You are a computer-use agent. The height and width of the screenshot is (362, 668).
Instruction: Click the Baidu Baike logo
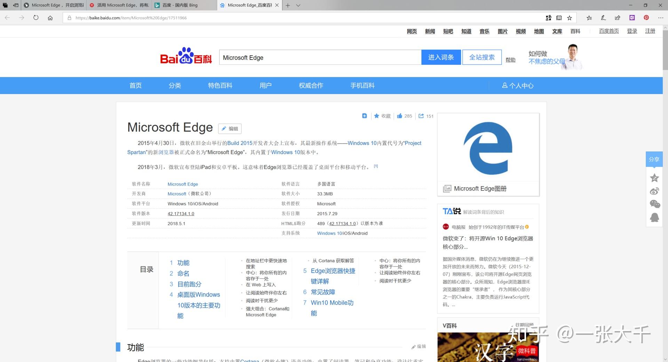[186, 56]
